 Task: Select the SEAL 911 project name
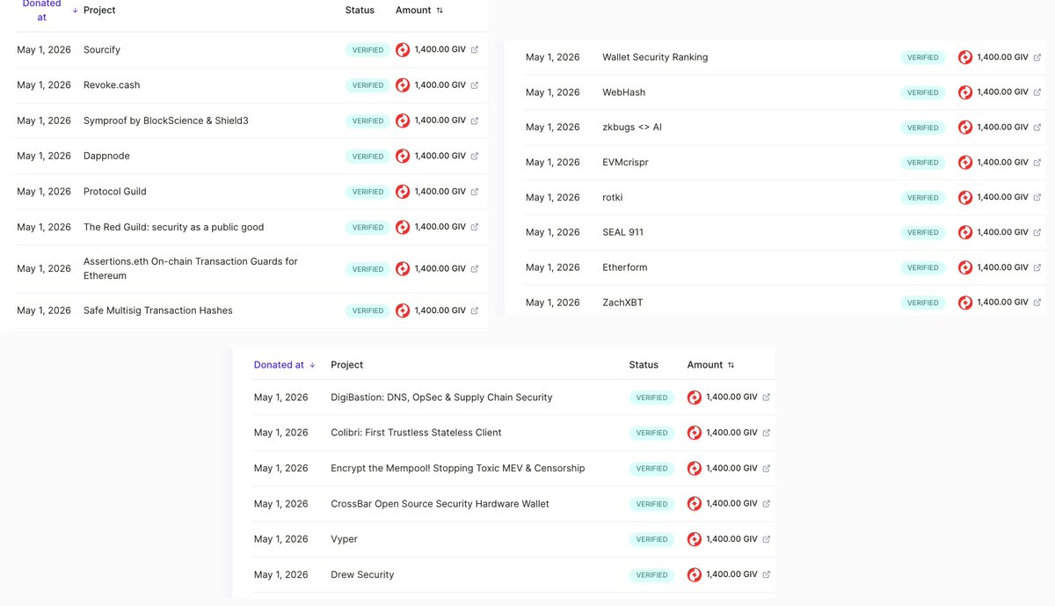coord(622,233)
